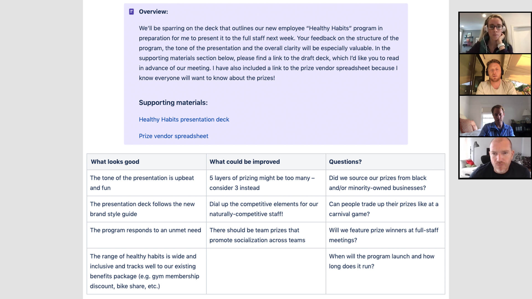This screenshot has height=299, width=532.
Task: Select the 'Questions?' column header
Action: [345, 162]
